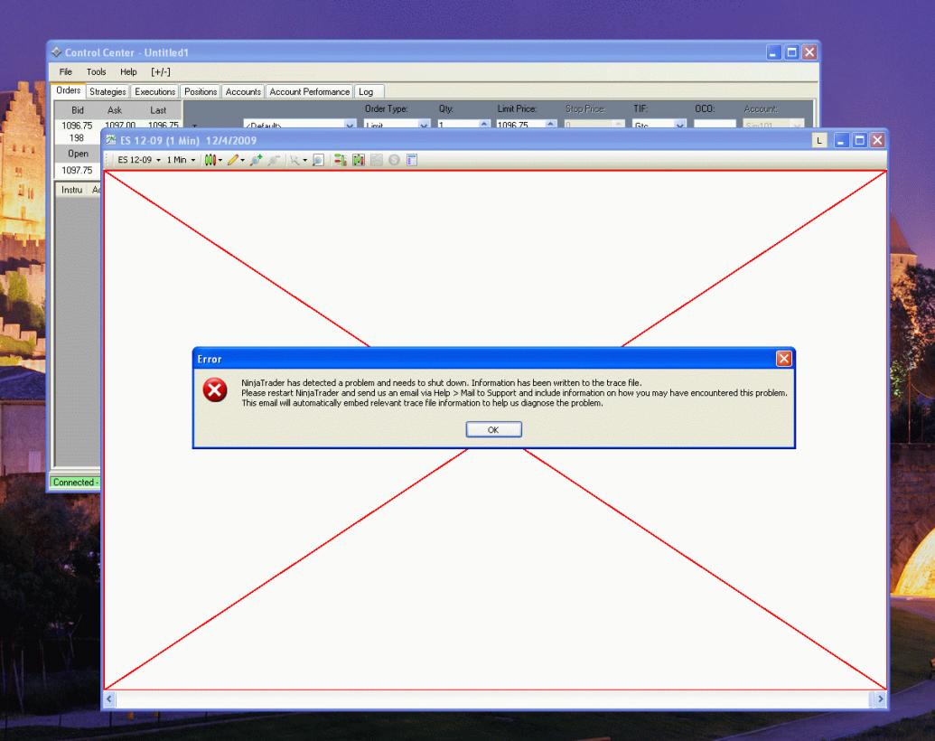This screenshot has height=741, width=935.
Task: Open the chart trader icon with red/green bars
Action: click(x=340, y=160)
